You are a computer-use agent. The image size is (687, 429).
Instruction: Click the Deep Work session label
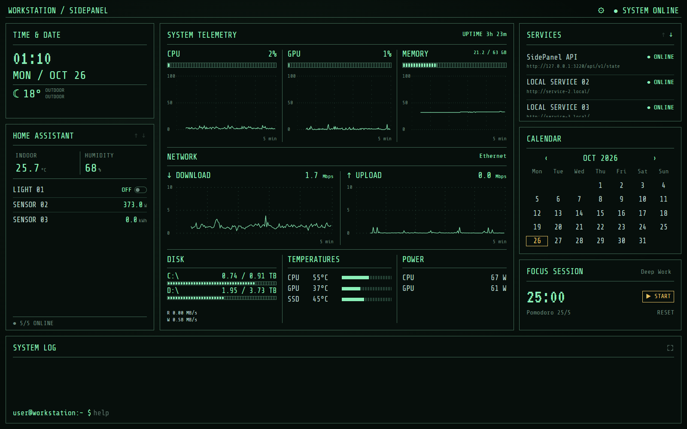pyautogui.click(x=656, y=272)
